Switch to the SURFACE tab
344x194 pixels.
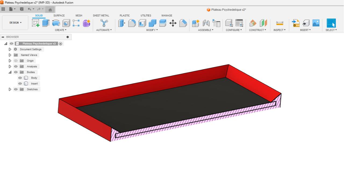click(59, 16)
